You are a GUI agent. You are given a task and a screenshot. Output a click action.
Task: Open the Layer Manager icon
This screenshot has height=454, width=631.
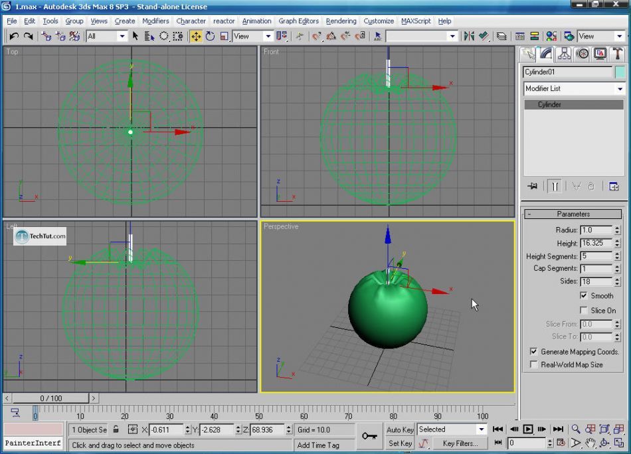point(501,37)
